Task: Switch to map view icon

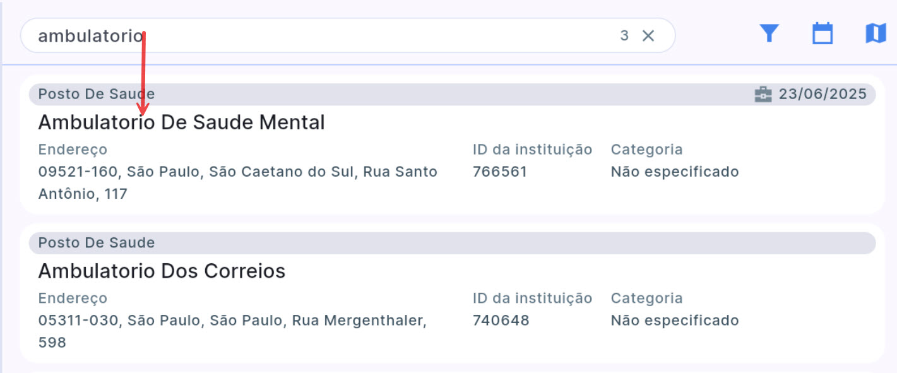Action: pyautogui.click(x=876, y=33)
